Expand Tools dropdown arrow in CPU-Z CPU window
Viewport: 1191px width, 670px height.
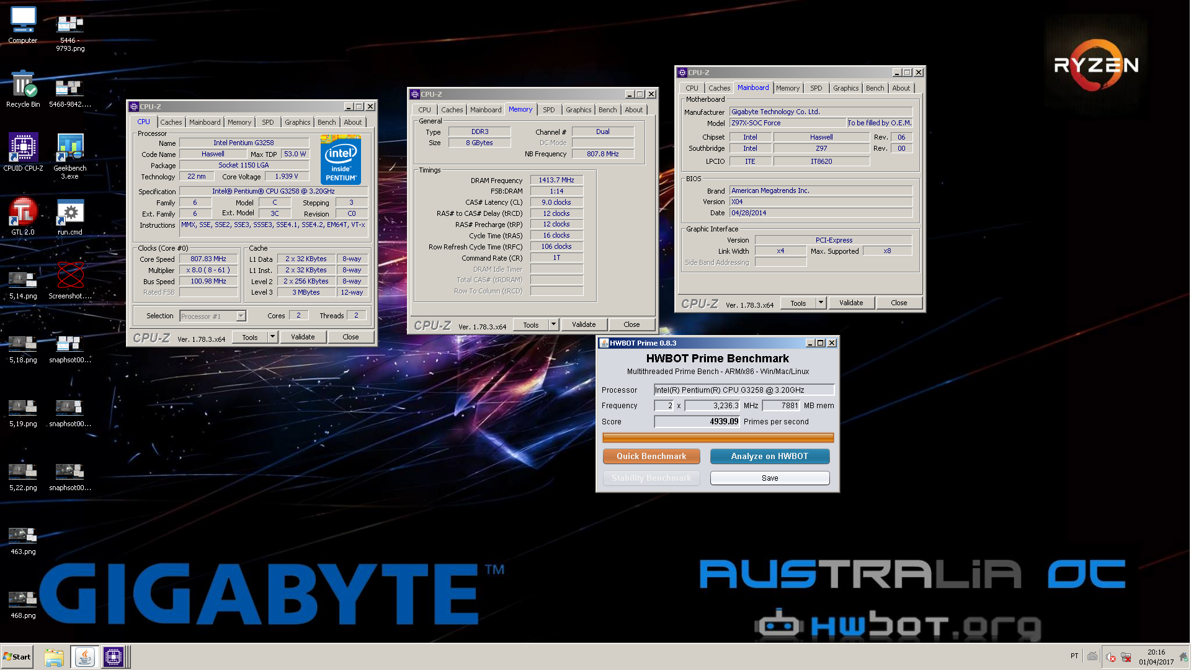coord(272,337)
